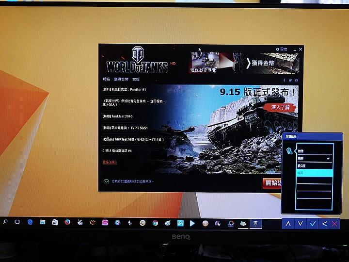
Task: Open the YouTube icon in the launcher
Action: [297, 81]
